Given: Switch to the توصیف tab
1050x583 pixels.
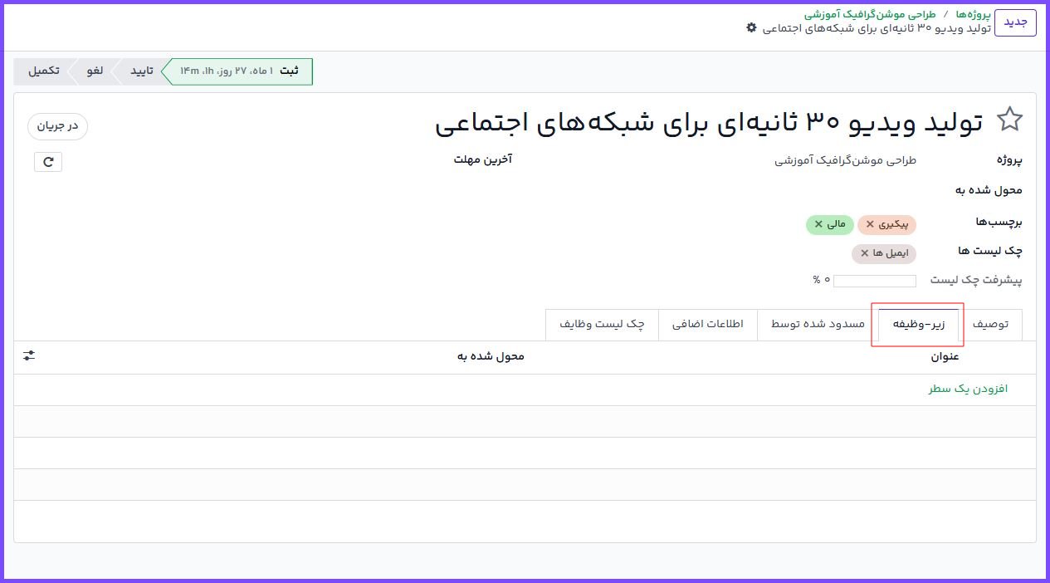Looking at the screenshot, I should click(992, 325).
